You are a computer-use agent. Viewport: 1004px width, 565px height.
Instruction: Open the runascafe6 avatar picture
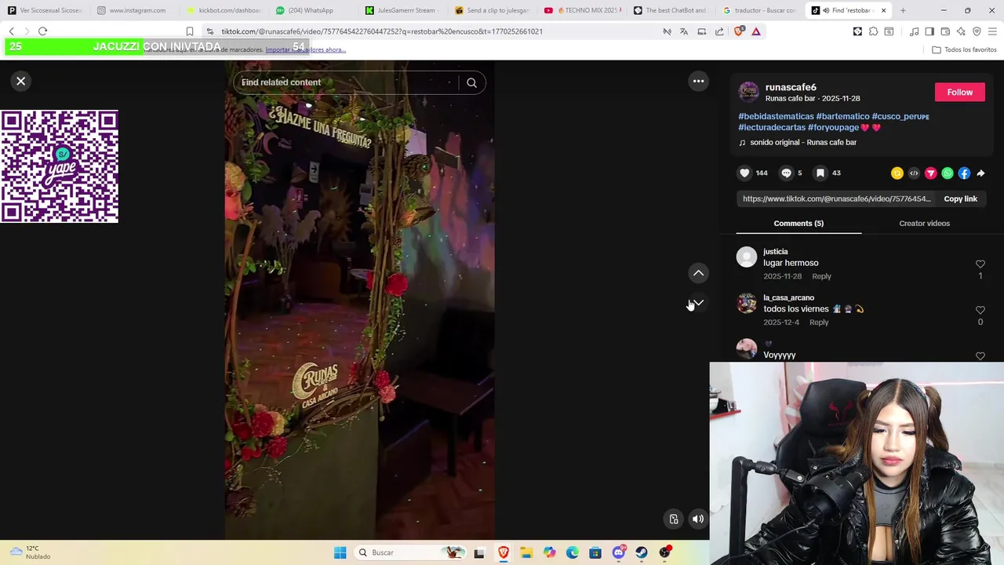coord(748,92)
